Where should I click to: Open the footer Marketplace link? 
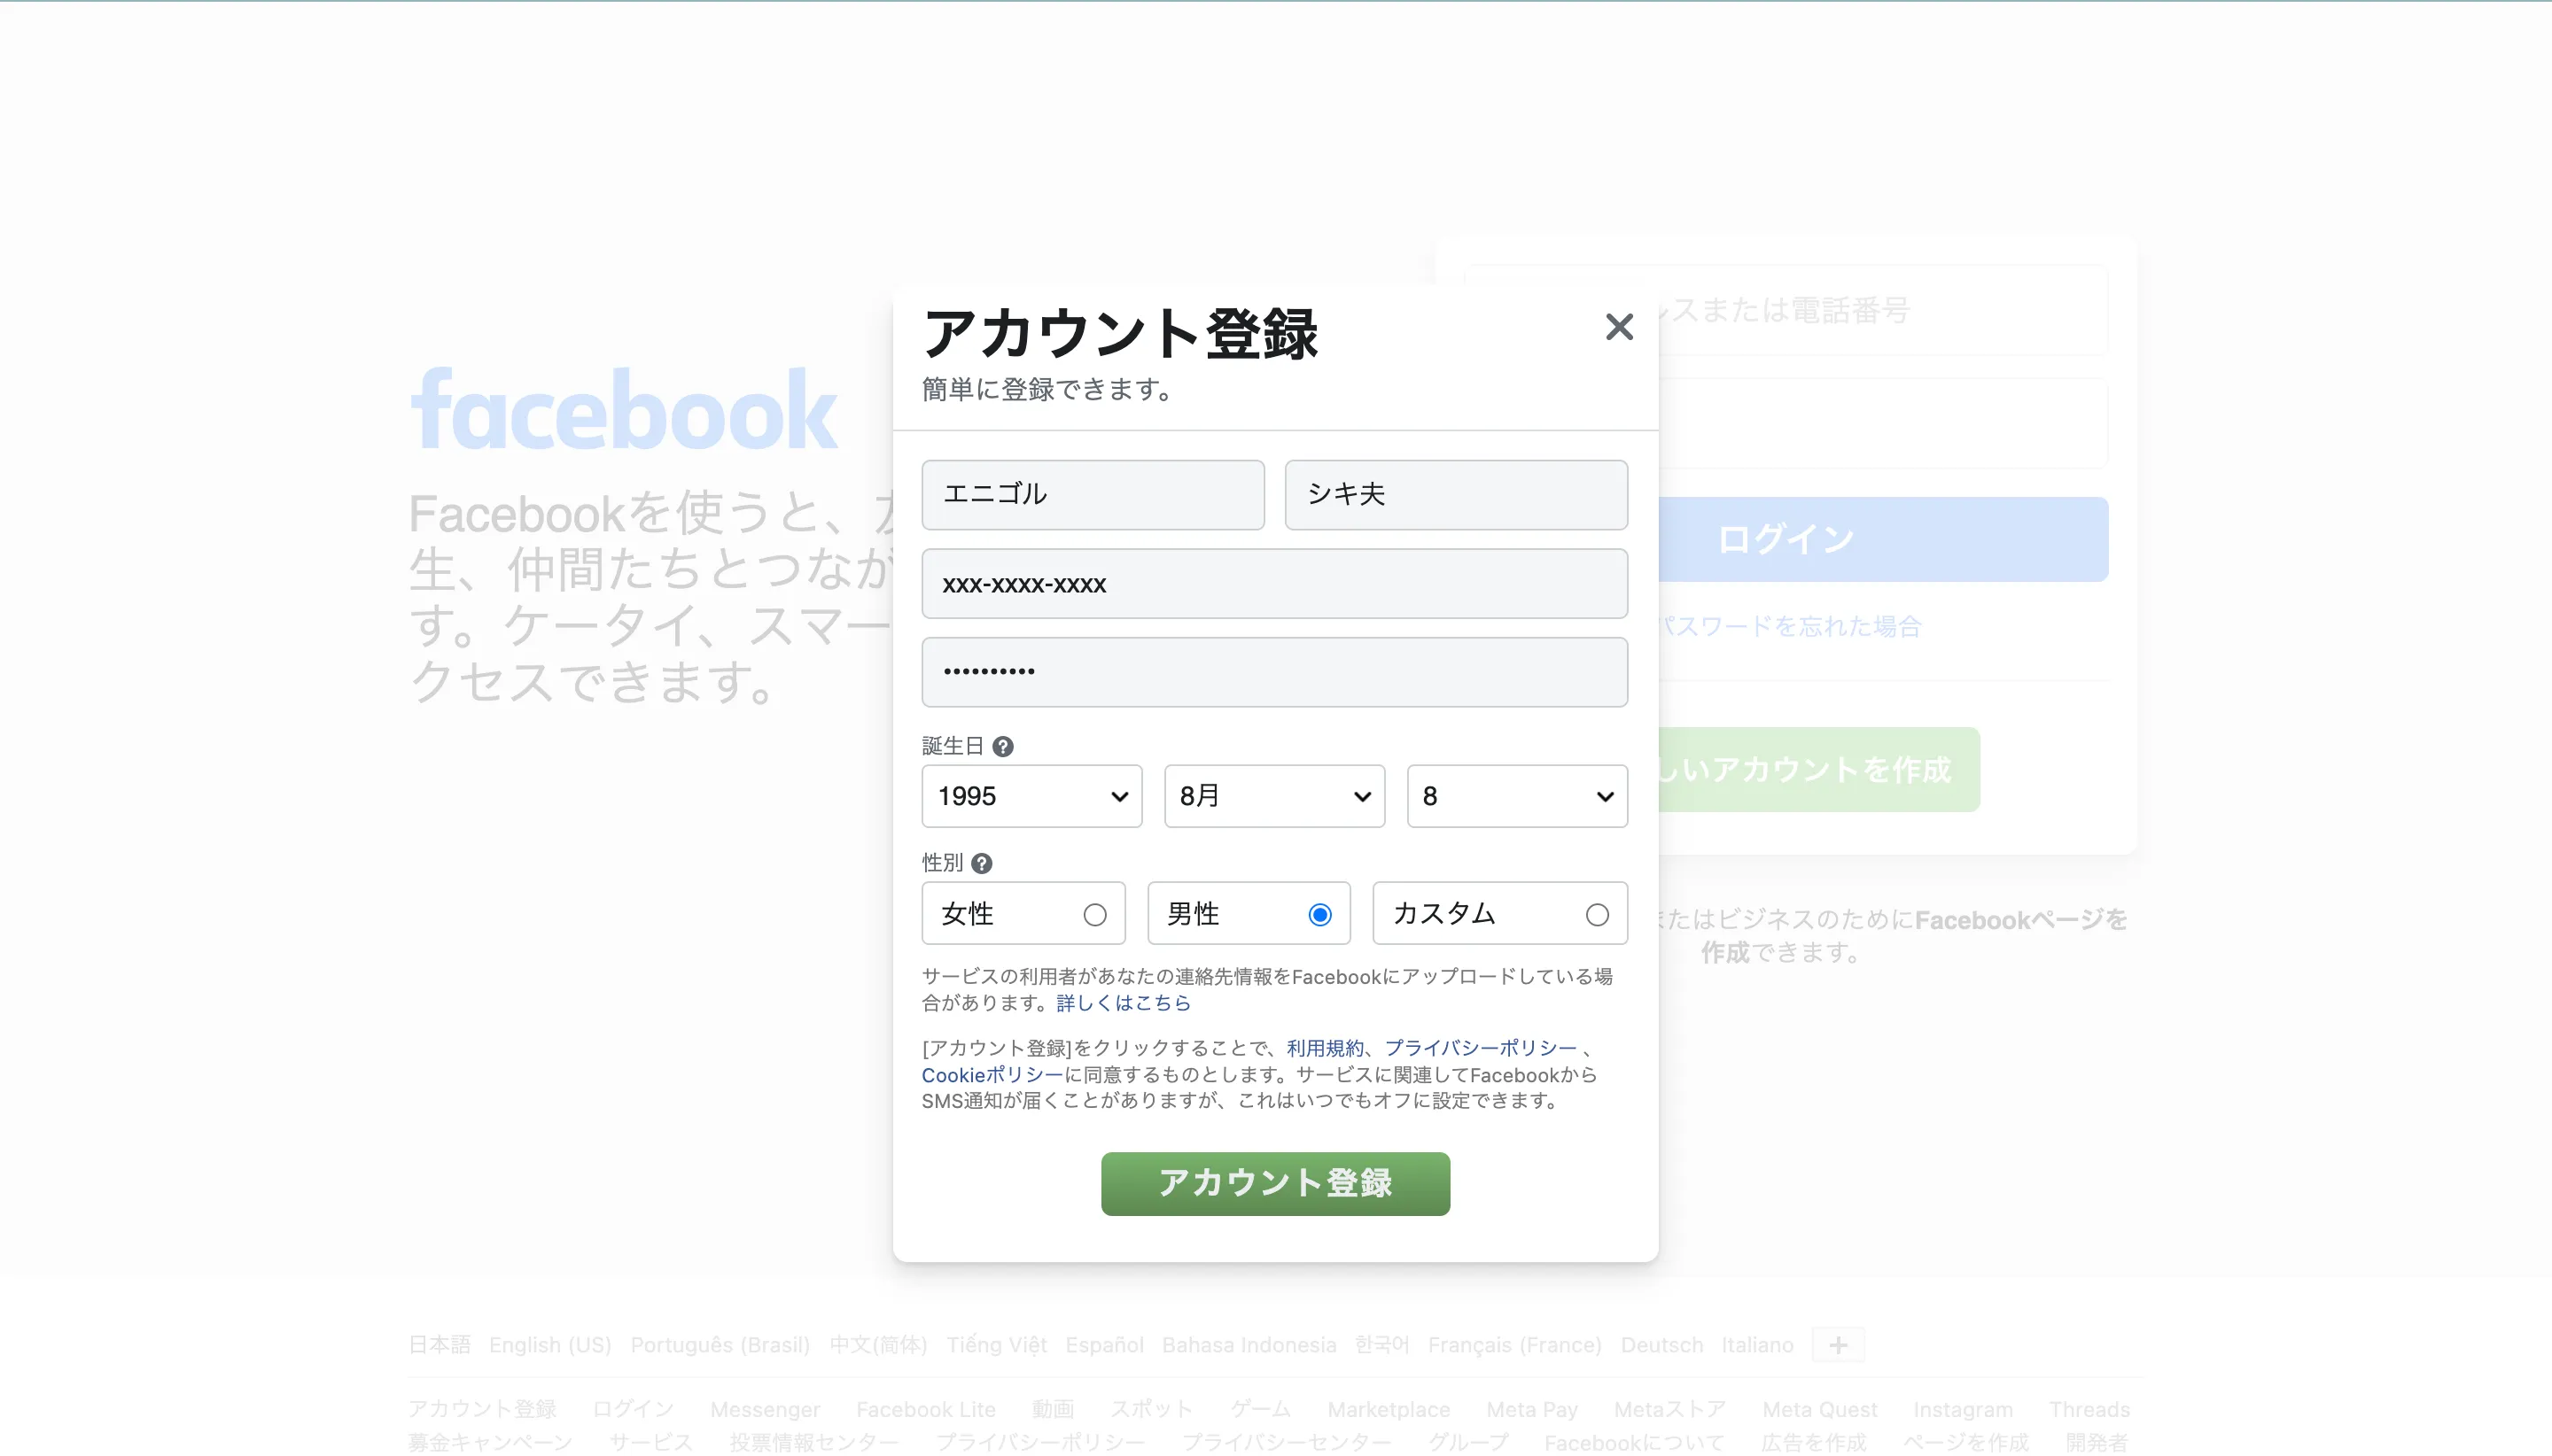[x=1389, y=1409]
